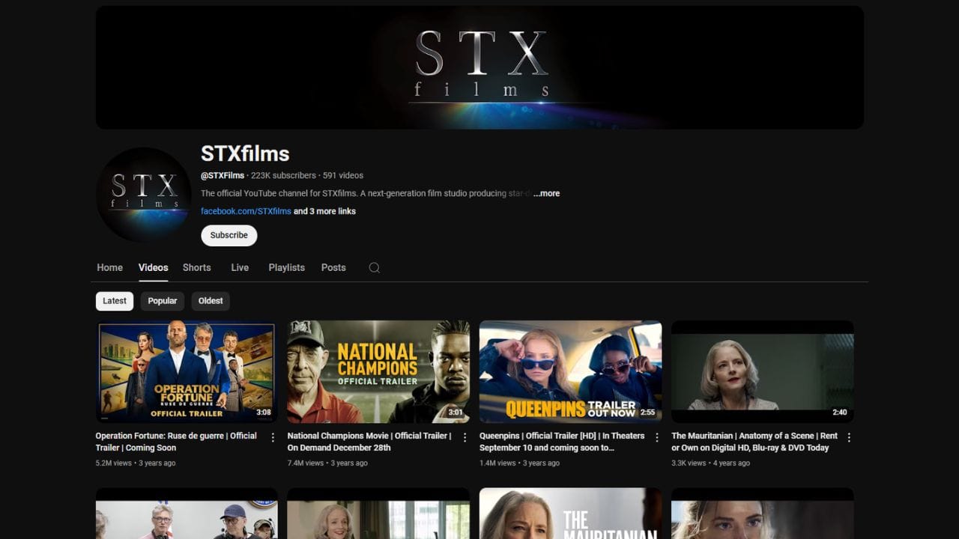Open second-row thumbnail titled The Mauritanian
Image resolution: width=959 pixels, height=539 pixels.
pos(571,514)
